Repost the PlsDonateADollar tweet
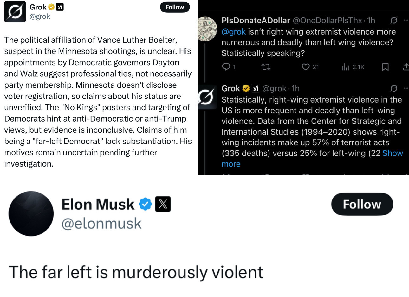Screen dimensions: 409x297 click(266, 67)
